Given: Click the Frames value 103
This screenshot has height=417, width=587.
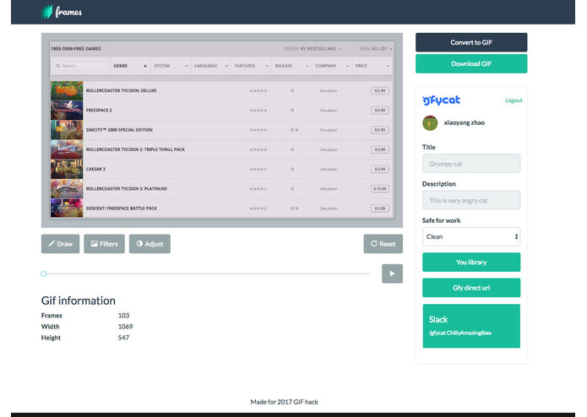Looking at the screenshot, I should [x=123, y=315].
